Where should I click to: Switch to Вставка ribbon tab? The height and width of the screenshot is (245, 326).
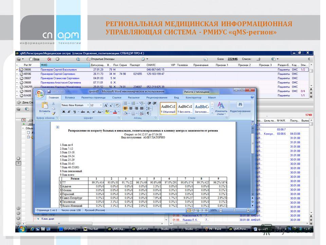point(70,98)
